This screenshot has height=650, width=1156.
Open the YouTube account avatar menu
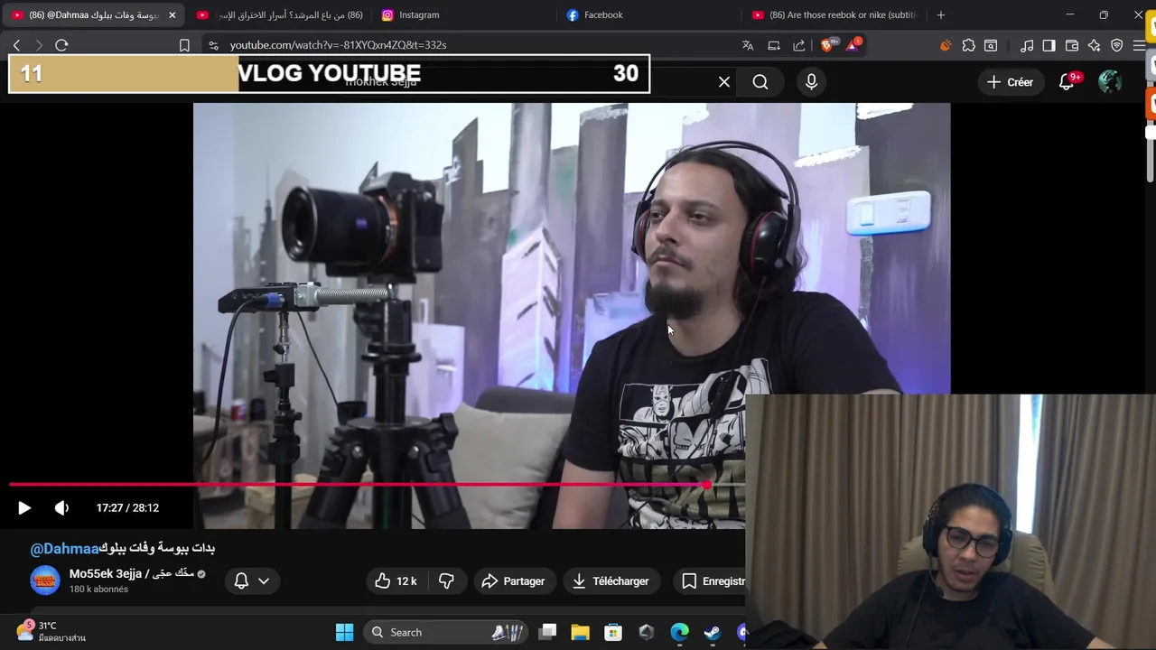pyautogui.click(x=1110, y=82)
